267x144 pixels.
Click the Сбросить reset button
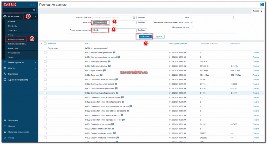[159, 37]
